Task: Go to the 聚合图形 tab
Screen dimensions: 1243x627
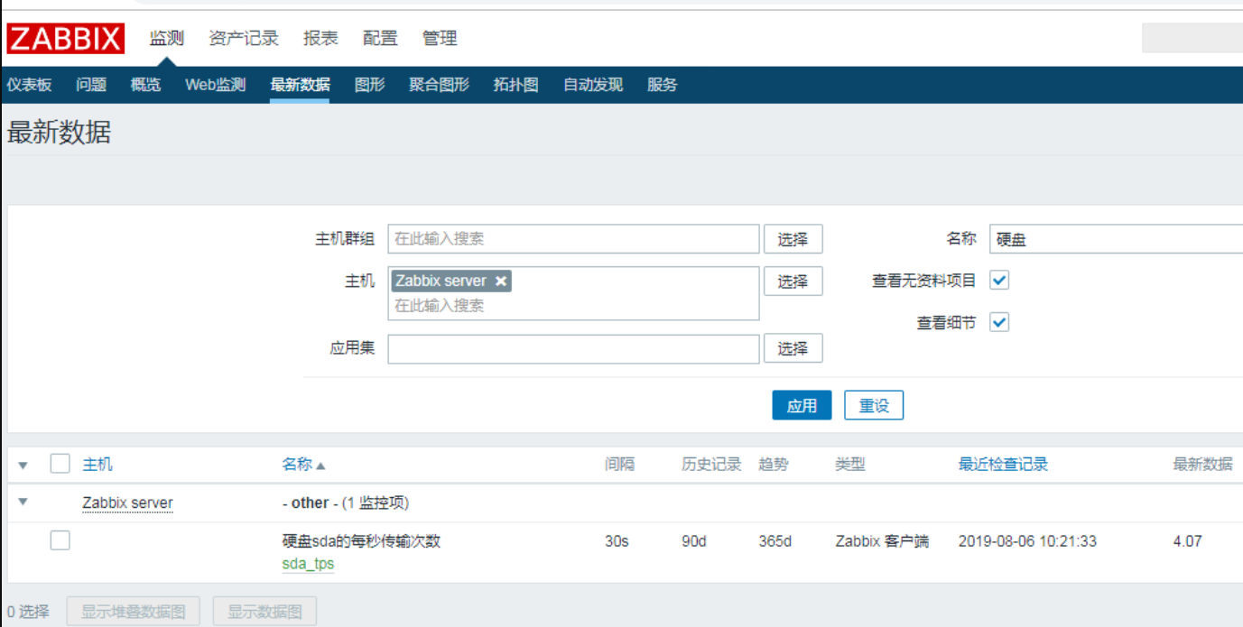Action: point(439,85)
